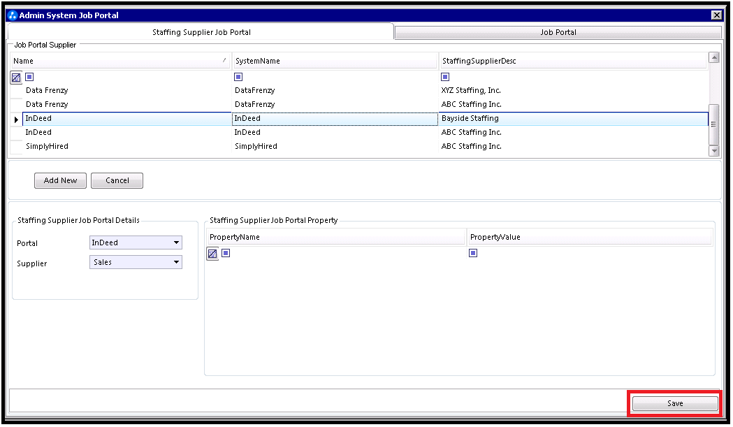Open filter operator icon under PropertyName column

pyautogui.click(x=226, y=253)
